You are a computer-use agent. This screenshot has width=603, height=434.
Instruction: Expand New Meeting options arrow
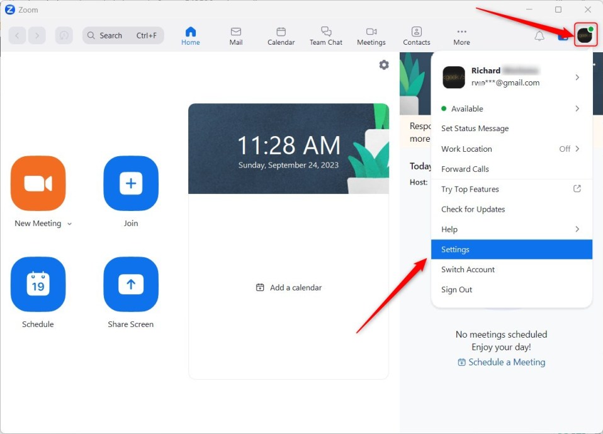click(70, 224)
